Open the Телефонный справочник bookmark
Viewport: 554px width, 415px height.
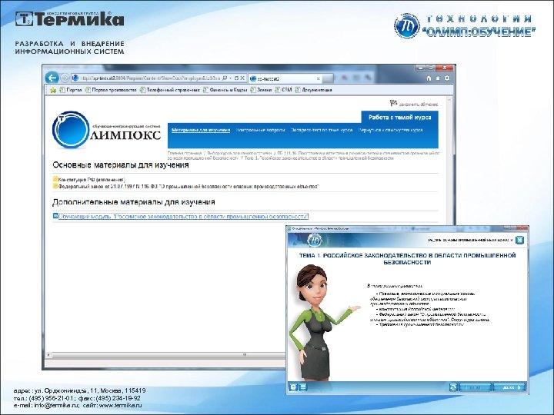[x=169, y=90]
